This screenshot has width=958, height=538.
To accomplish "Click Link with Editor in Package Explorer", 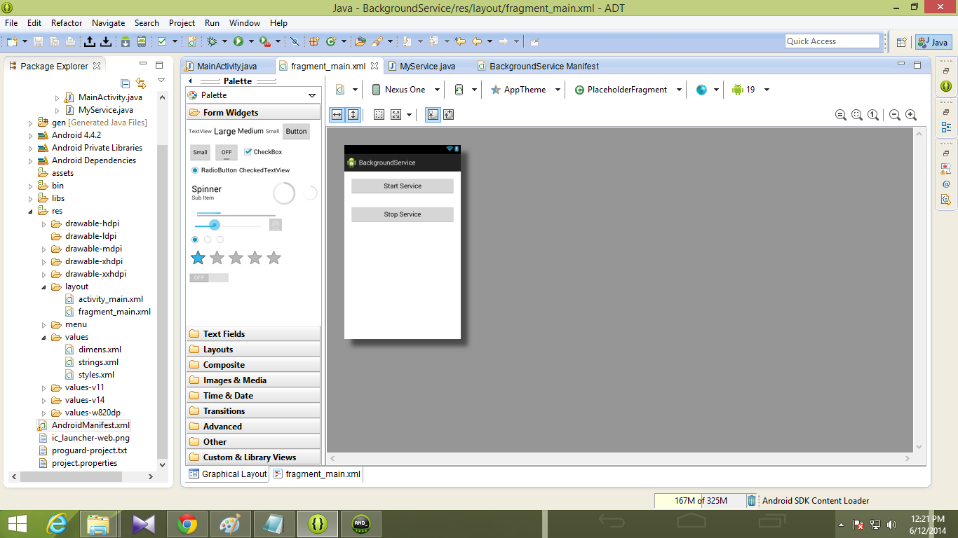I will (141, 83).
